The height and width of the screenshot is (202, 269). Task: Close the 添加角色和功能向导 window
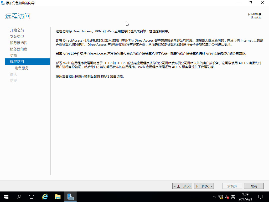point(262,3)
